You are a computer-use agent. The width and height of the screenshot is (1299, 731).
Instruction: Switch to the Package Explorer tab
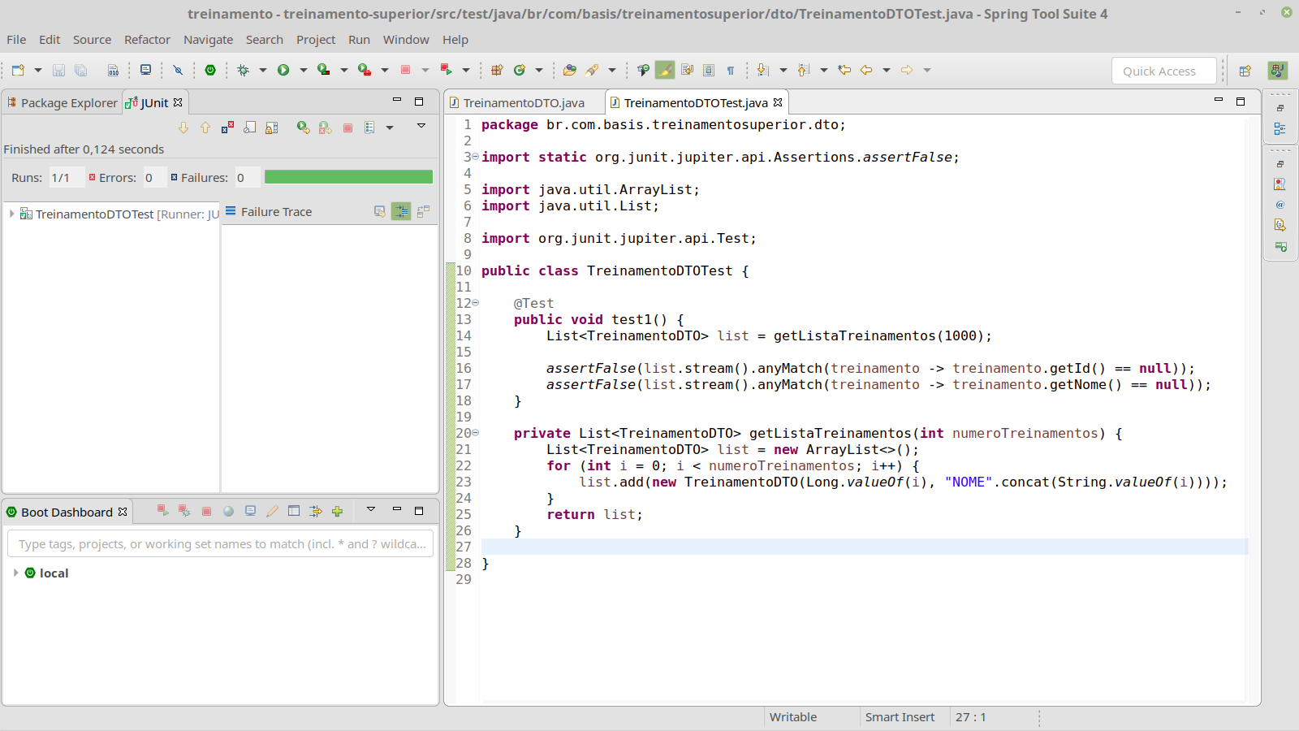coord(63,103)
